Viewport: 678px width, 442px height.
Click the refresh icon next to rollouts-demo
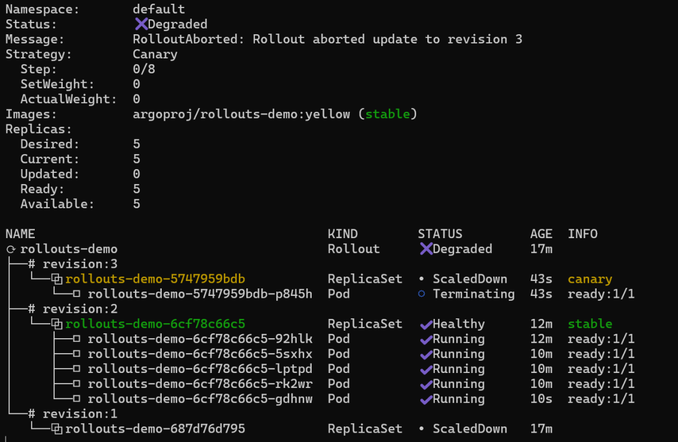[10, 249]
